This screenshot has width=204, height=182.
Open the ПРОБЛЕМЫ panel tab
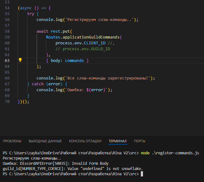tap(12, 141)
